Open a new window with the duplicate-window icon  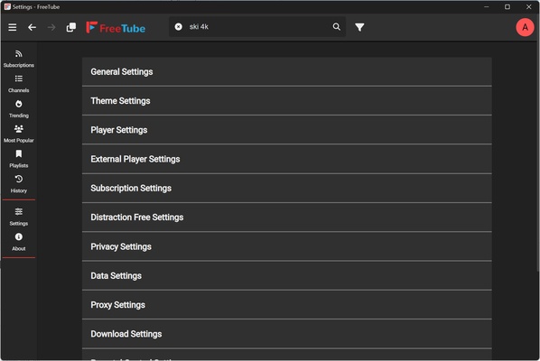click(71, 27)
